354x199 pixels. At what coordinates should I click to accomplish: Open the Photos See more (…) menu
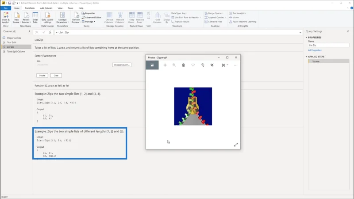point(236,65)
